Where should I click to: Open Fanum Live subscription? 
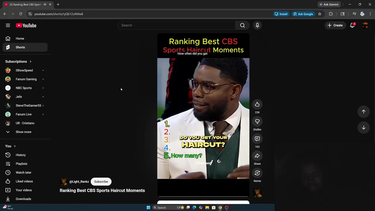point(25,114)
